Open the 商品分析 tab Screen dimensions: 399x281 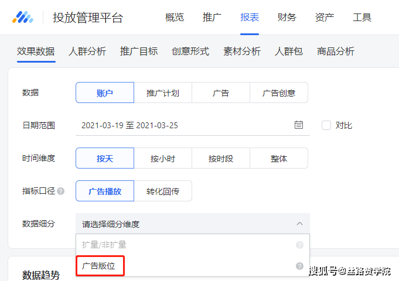click(336, 51)
